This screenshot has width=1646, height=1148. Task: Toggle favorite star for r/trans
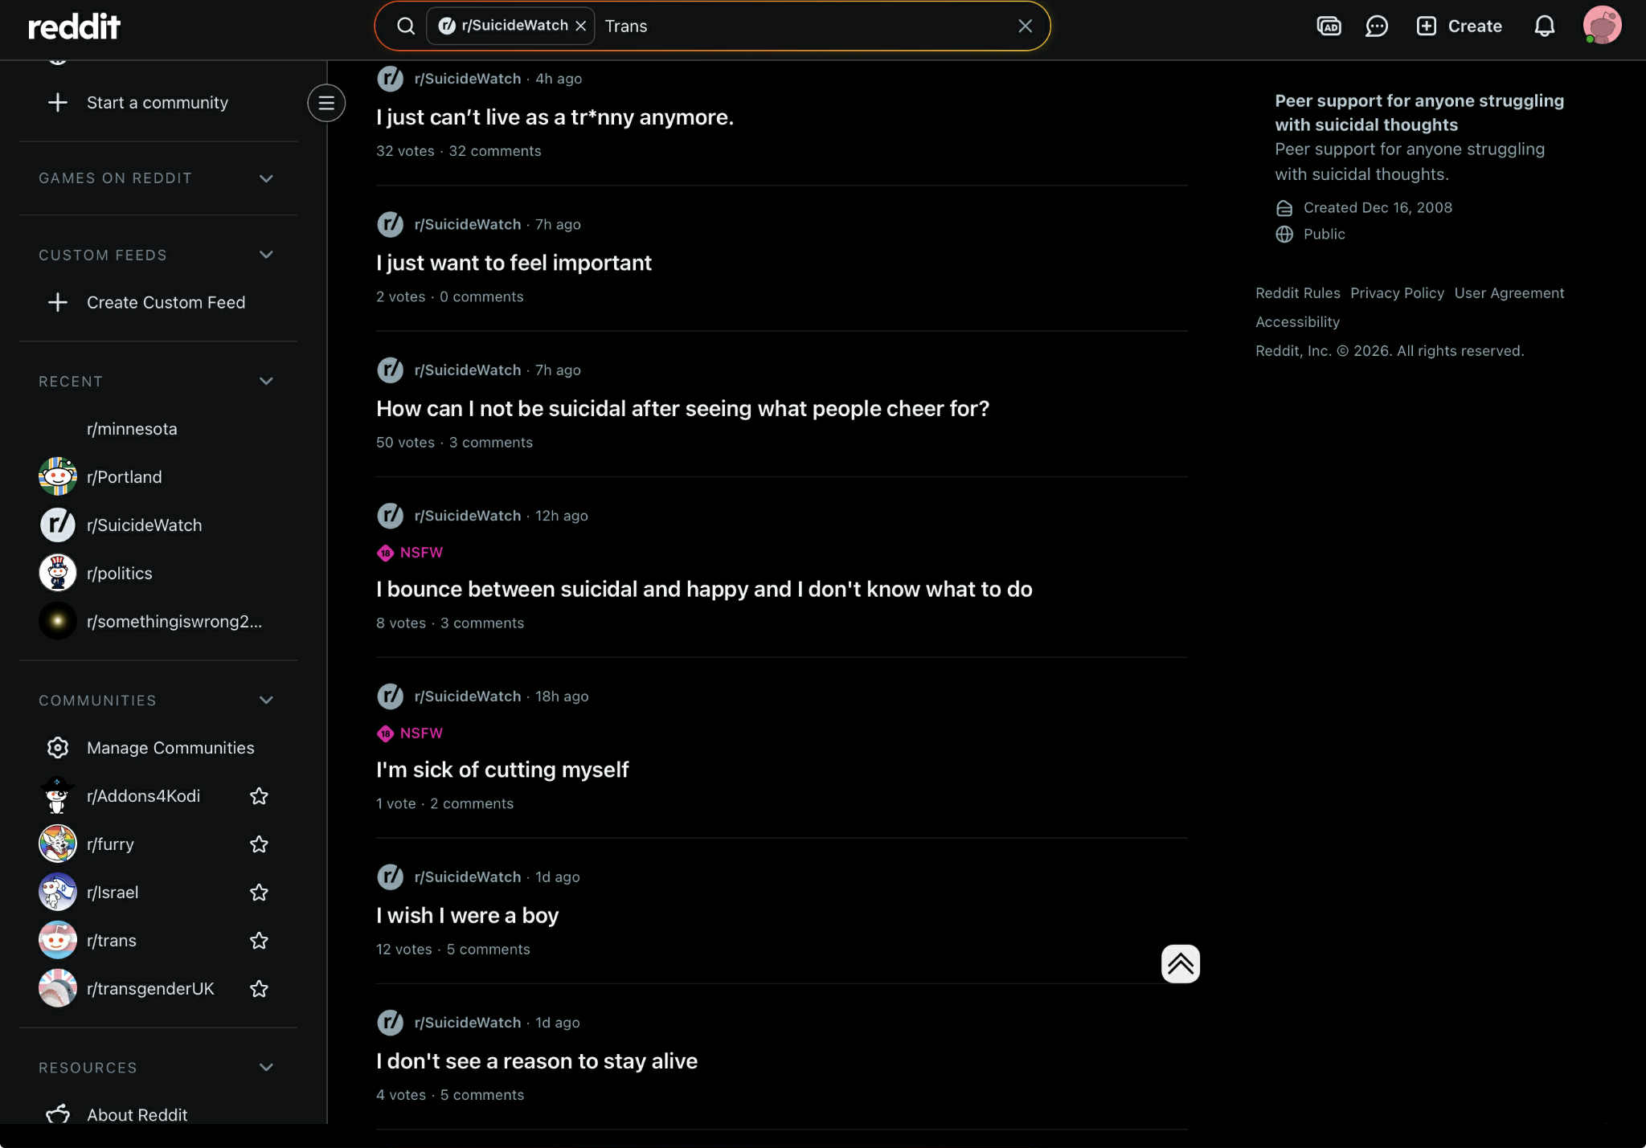[x=259, y=941]
